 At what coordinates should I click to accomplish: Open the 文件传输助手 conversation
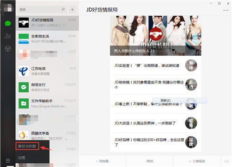coord(47,103)
